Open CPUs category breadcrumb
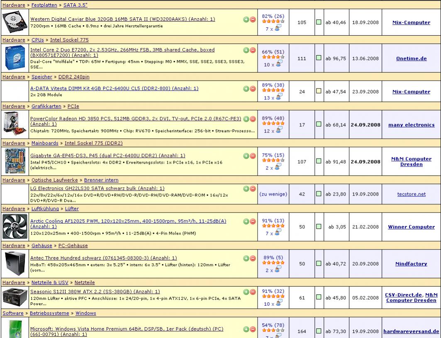Viewport: 441px width, 338px height. 38,40
